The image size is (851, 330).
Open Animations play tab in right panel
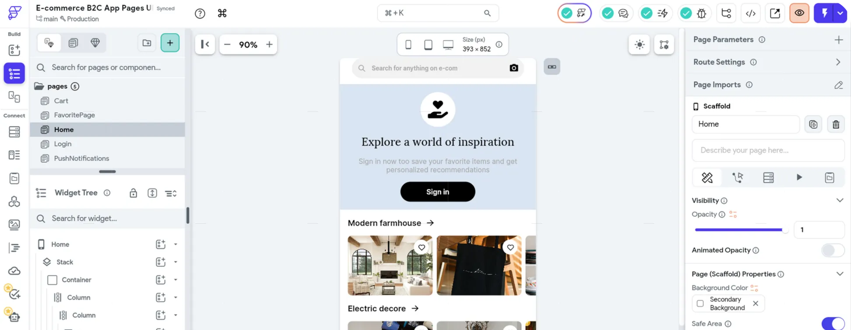click(x=799, y=177)
